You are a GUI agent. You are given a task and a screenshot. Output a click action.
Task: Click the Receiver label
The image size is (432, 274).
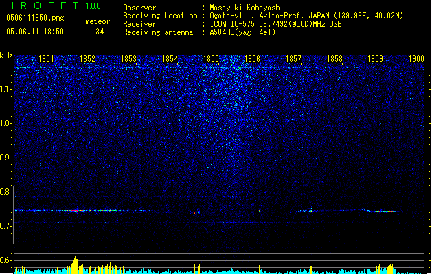tap(139, 24)
